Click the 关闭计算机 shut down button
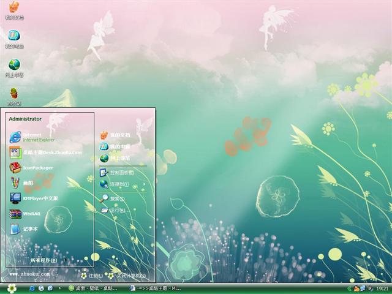The width and height of the screenshot is (392, 294). (127, 276)
